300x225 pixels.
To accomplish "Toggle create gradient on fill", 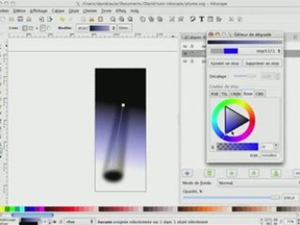I will pos(43,28).
